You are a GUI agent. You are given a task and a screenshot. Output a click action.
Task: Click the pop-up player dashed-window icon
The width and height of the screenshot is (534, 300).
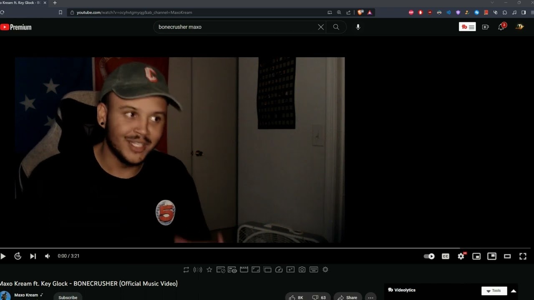tap(267, 270)
